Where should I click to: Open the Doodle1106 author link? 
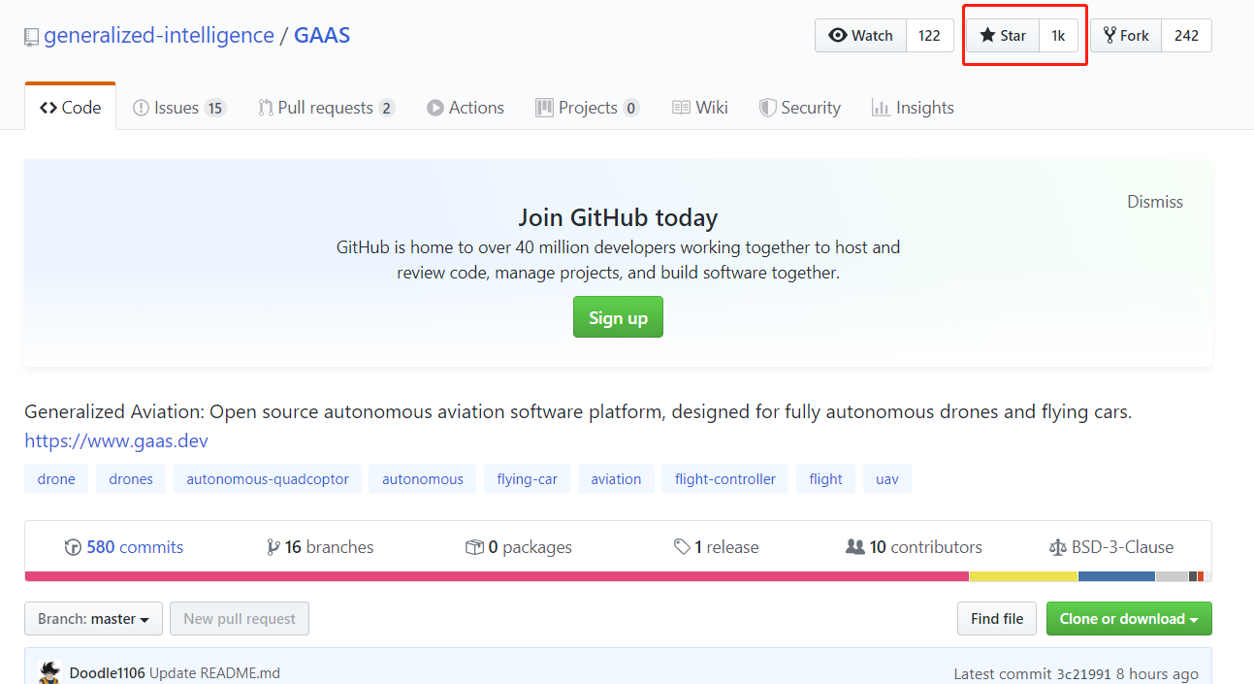108,673
